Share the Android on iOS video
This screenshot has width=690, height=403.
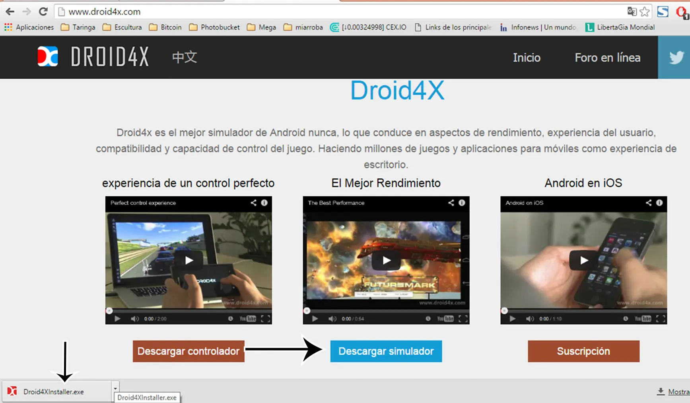649,203
